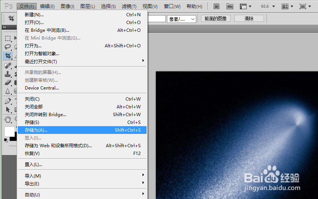Open the 窗口(W) menu

pos(172,7)
